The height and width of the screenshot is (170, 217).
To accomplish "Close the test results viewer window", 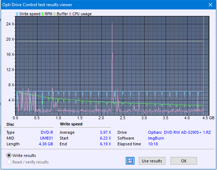I will click(210, 5).
